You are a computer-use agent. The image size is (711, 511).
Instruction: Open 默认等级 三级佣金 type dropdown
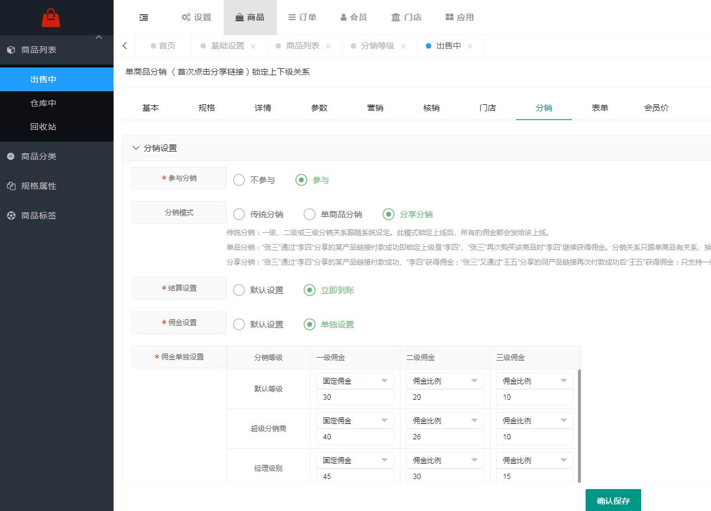[x=535, y=381]
